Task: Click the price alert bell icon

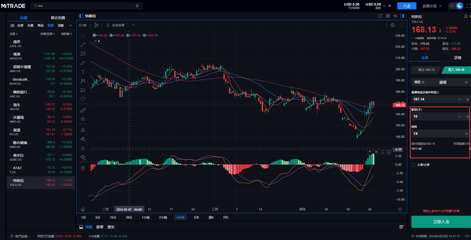Action: [466, 16]
